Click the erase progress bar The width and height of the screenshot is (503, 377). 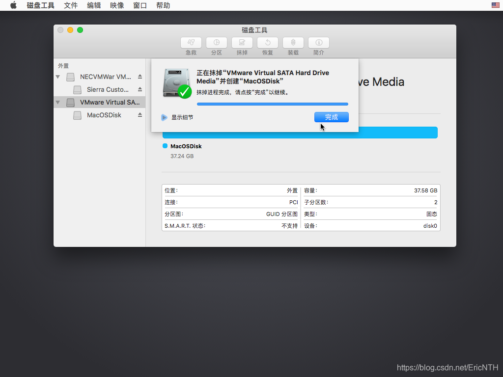272,104
